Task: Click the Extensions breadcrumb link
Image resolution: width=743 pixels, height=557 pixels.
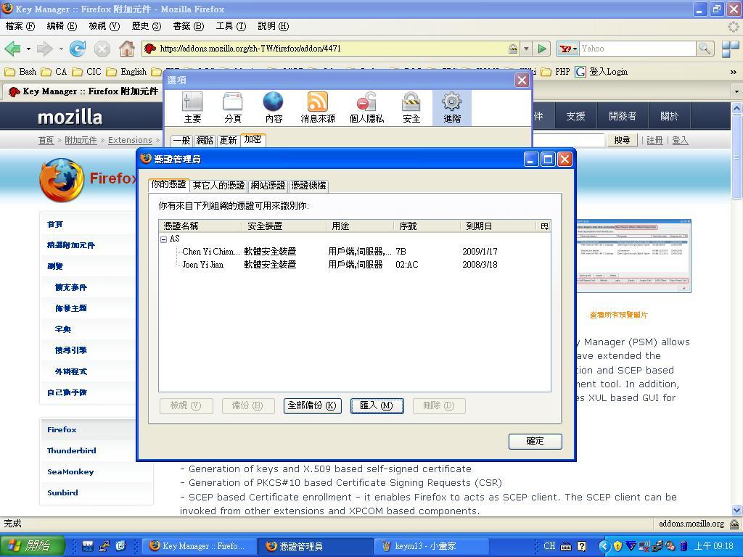Action: (x=130, y=140)
